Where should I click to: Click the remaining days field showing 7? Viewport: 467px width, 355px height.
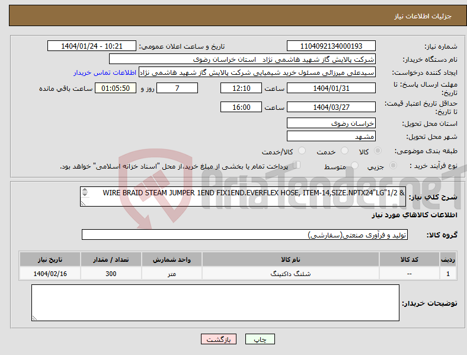click(x=177, y=88)
